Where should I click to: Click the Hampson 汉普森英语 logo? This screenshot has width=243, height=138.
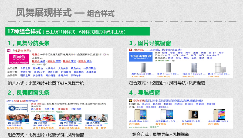tap(18, 108)
